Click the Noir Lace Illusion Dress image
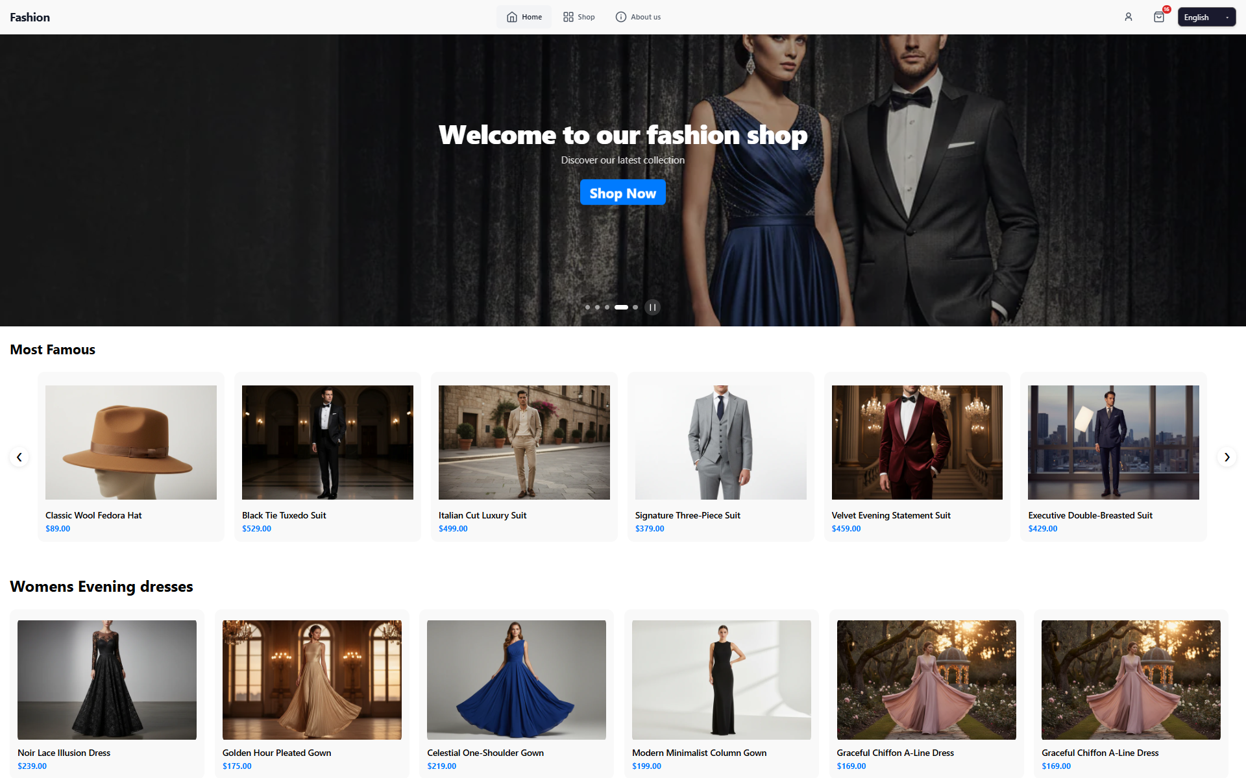This screenshot has height=778, width=1246. click(106, 679)
